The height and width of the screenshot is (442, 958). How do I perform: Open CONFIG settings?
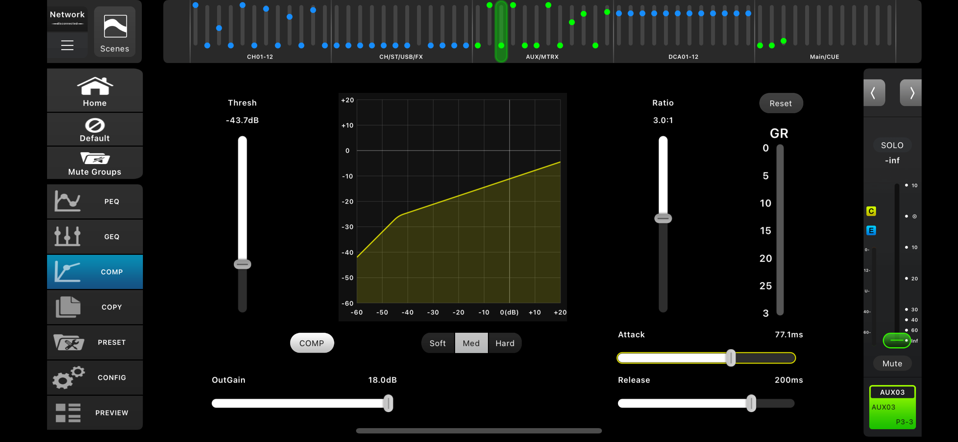click(95, 377)
